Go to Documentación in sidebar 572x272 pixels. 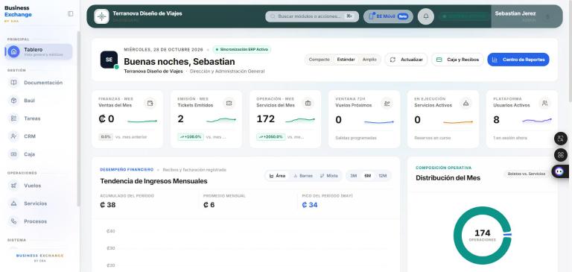click(x=39, y=83)
